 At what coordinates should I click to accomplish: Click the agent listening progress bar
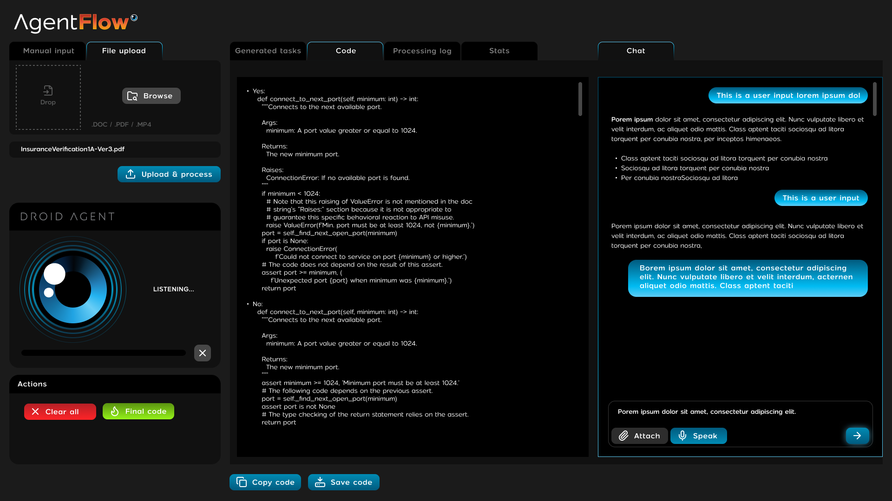coord(104,353)
